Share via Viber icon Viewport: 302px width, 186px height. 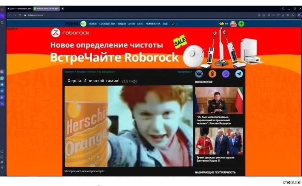(x=226, y=74)
